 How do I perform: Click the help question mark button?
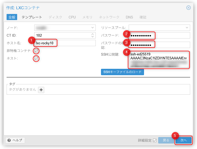(x=15, y=140)
